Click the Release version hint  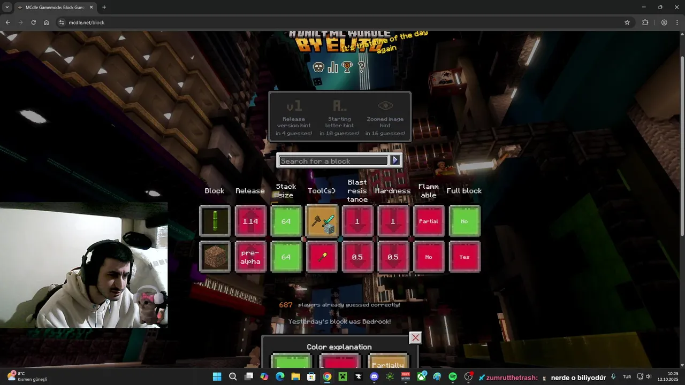pyautogui.click(x=294, y=117)
